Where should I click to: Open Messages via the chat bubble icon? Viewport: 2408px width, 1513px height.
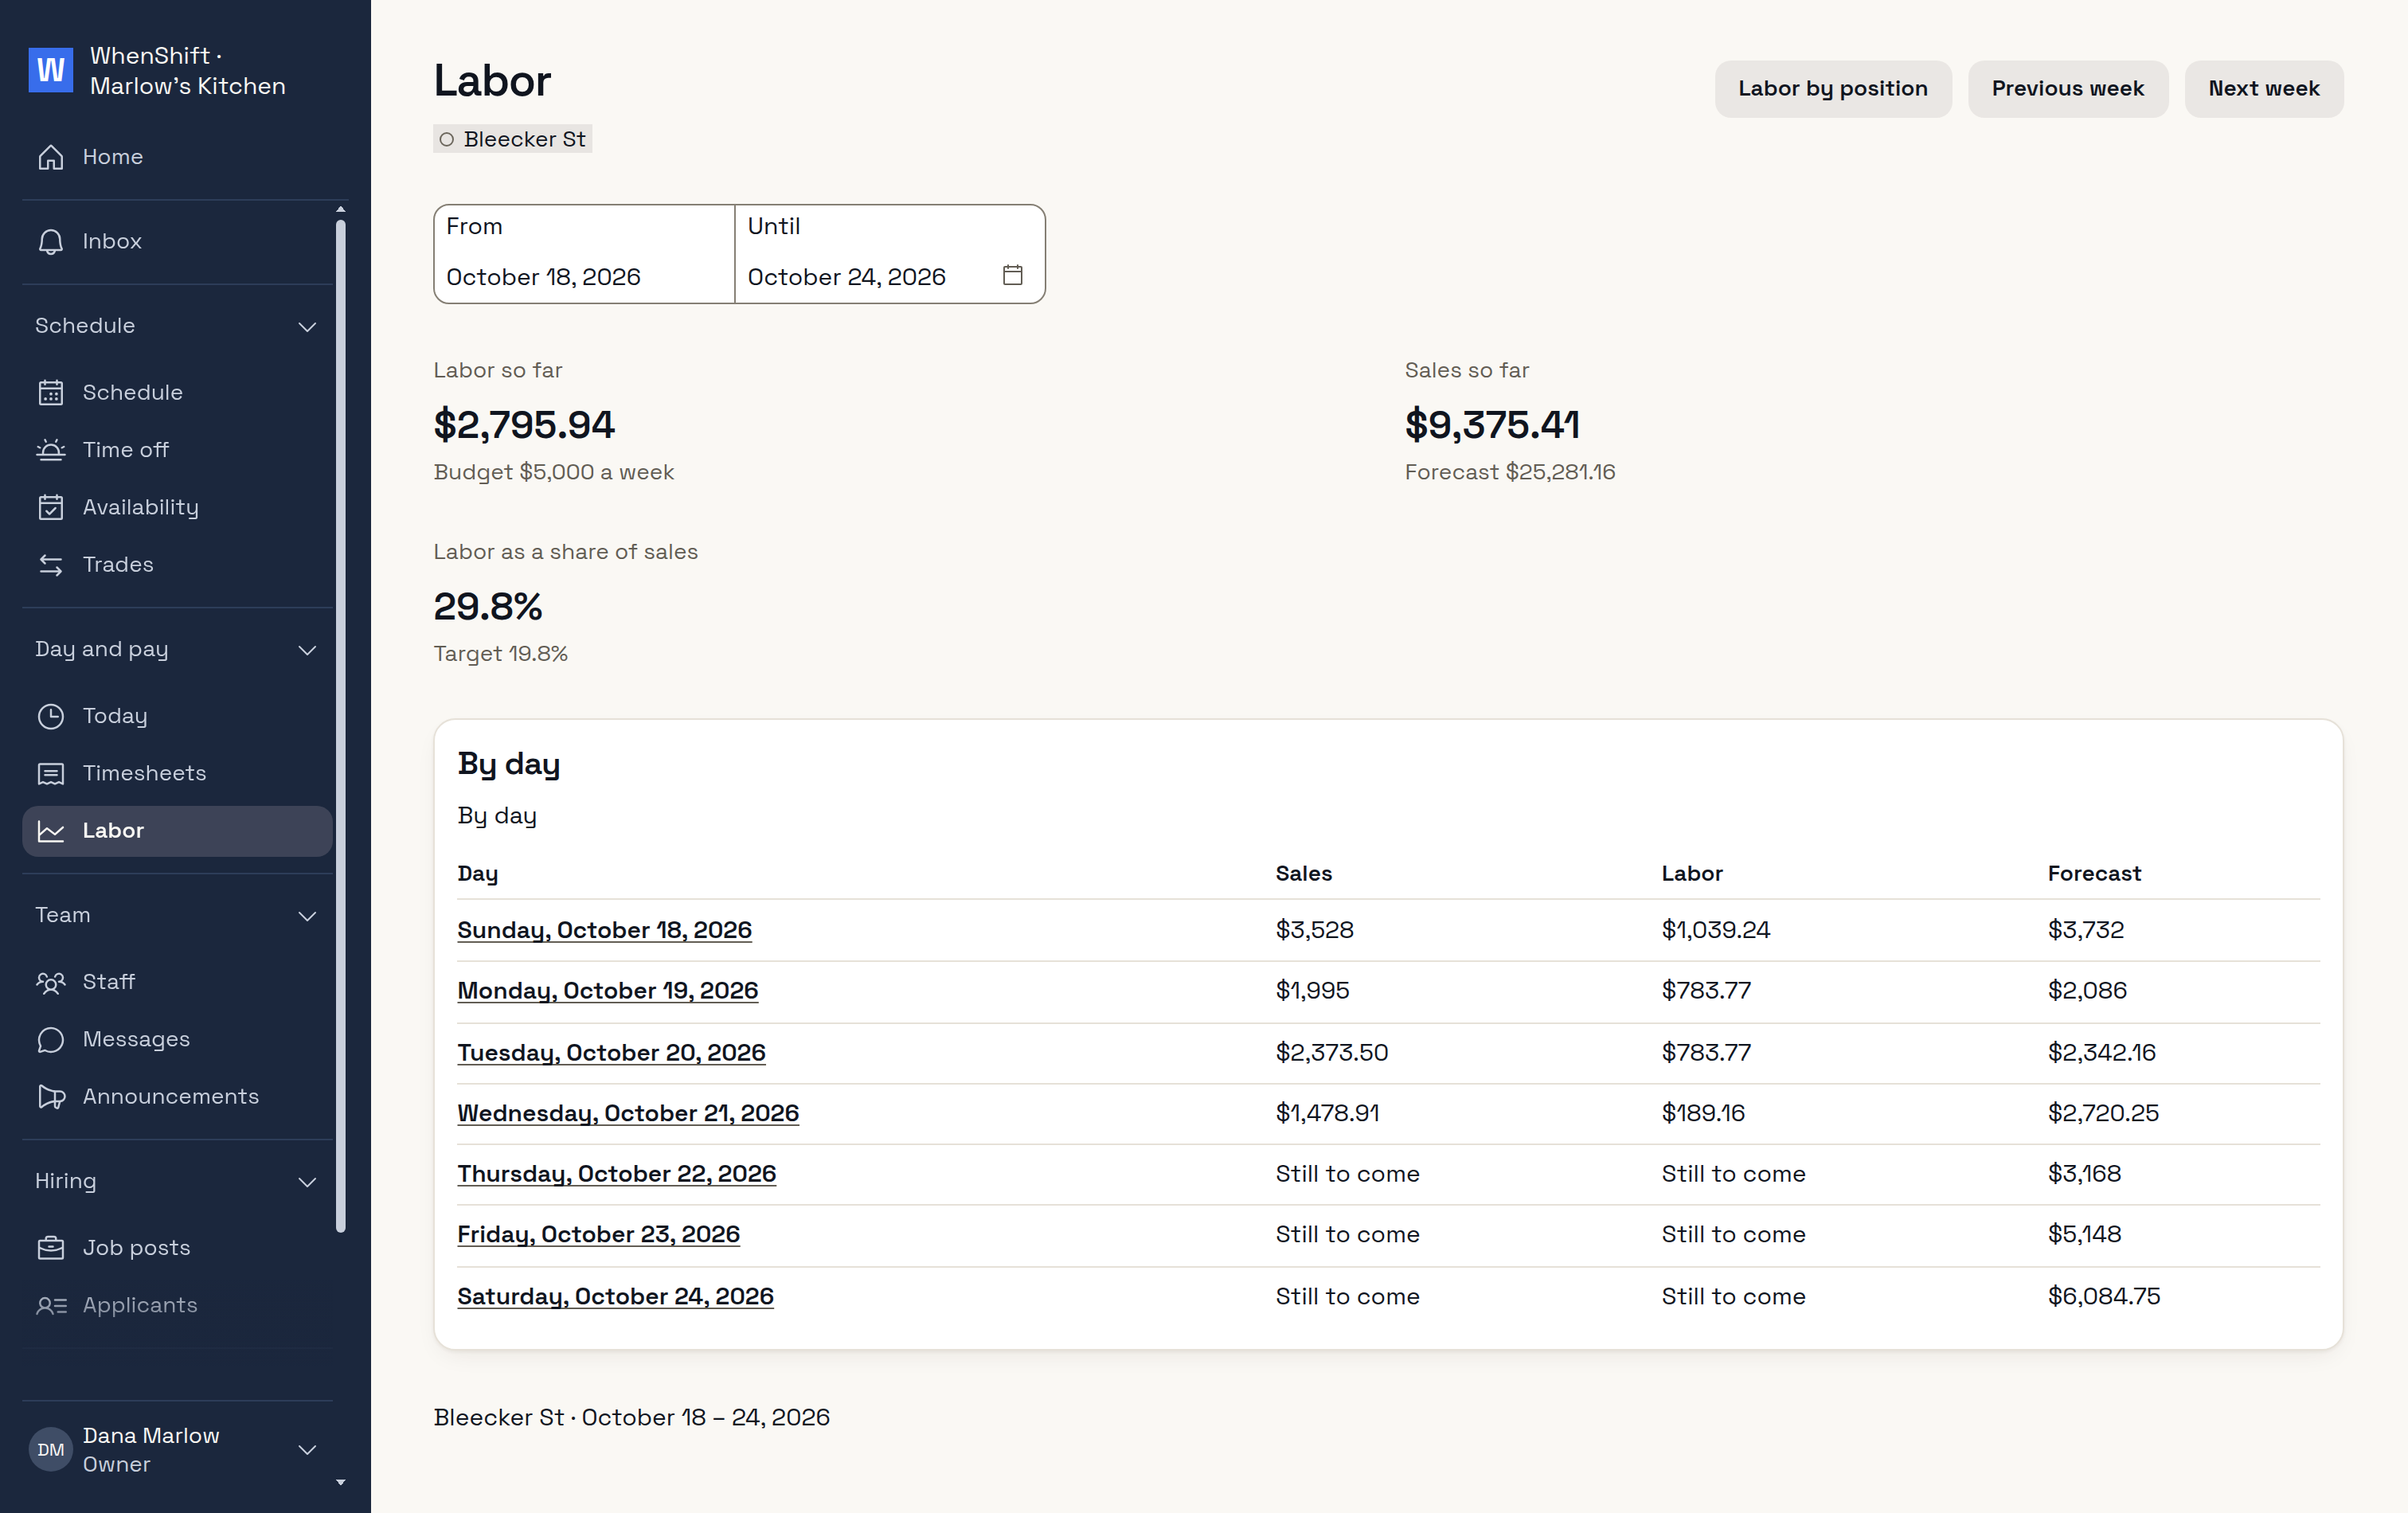tap(51, 1040)
